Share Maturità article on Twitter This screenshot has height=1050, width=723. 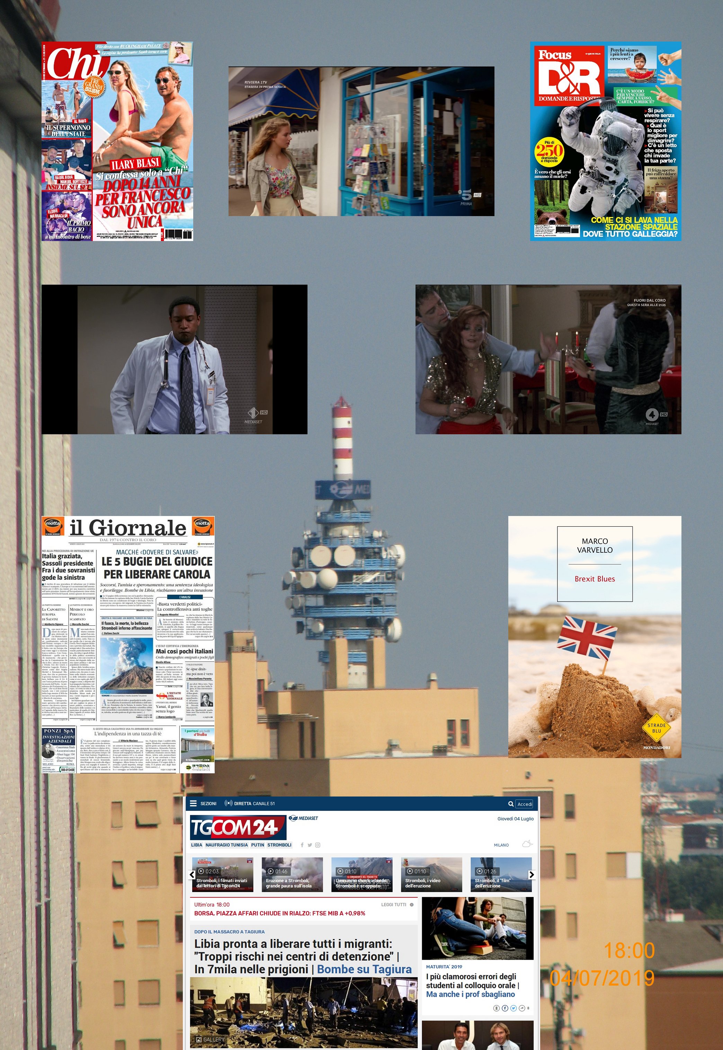[x=513, y=1008]
